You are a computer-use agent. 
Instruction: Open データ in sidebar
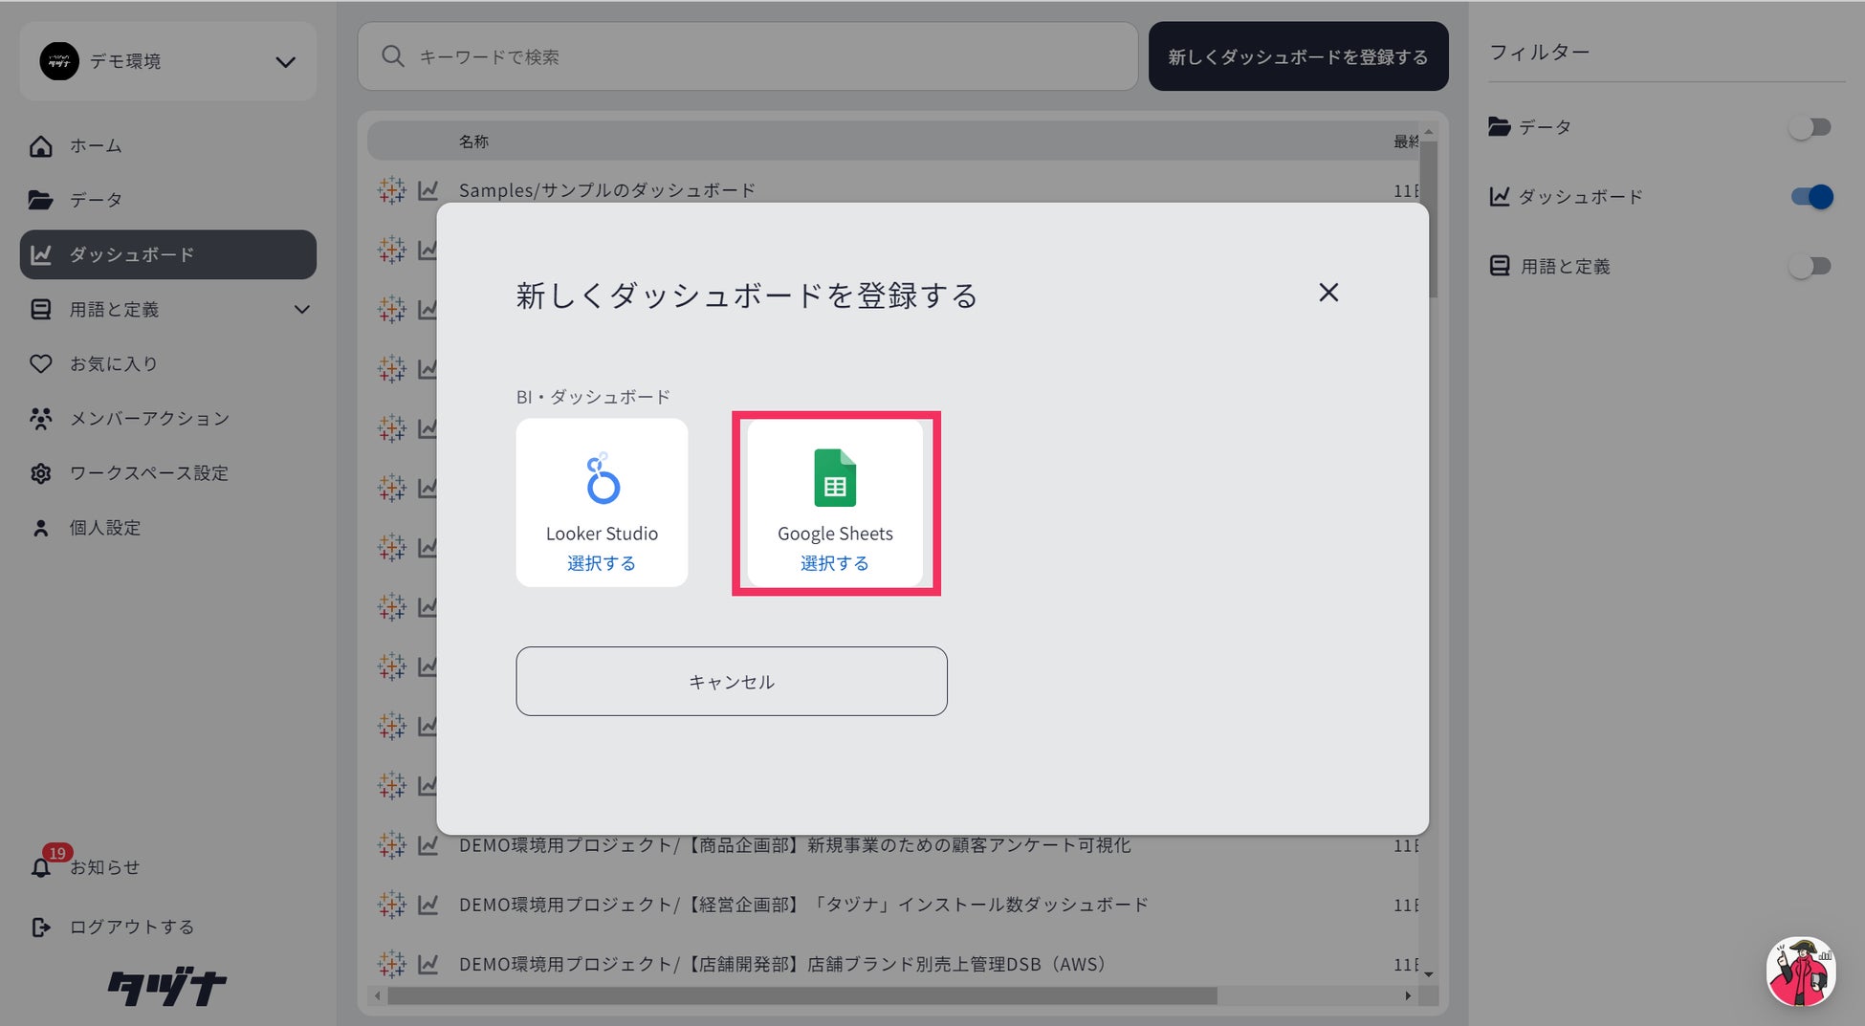pyautogui.click(x=168, y=200)
